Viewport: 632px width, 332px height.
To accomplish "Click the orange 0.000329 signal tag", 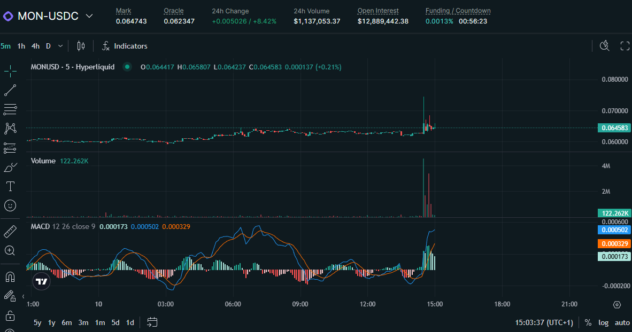I will coord(615,244).
